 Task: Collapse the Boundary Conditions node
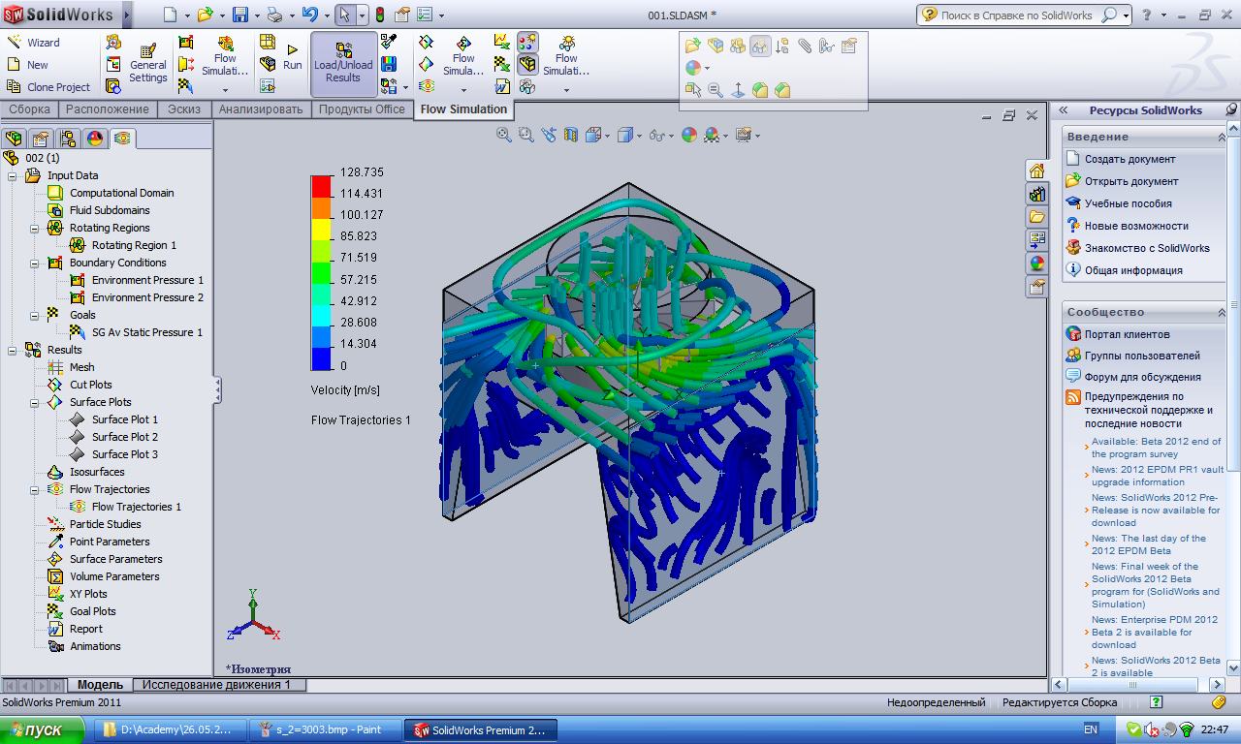33,263
